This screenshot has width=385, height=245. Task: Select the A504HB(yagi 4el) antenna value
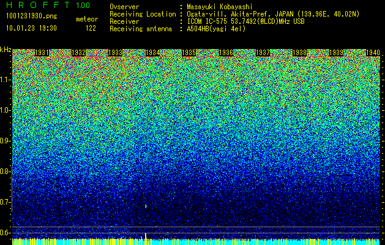pos(216,29)
